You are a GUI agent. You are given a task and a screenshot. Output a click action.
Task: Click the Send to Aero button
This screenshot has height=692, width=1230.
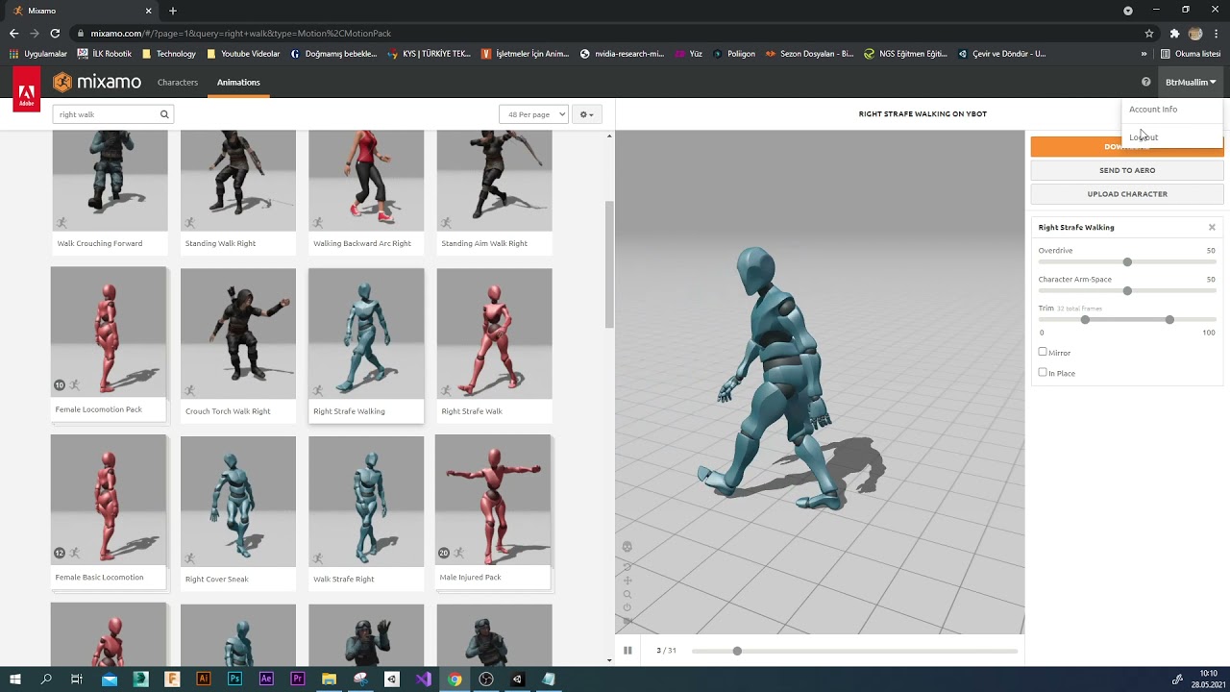pyautogui.click(x=1127, y=170)
